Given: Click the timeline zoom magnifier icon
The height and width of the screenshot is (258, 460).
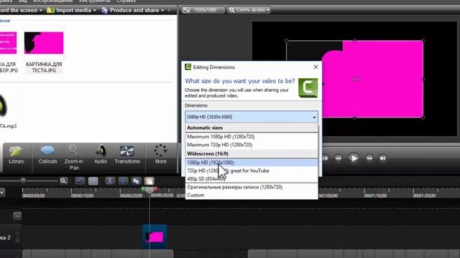Looking at the screenshot, I should click(64, 181).
